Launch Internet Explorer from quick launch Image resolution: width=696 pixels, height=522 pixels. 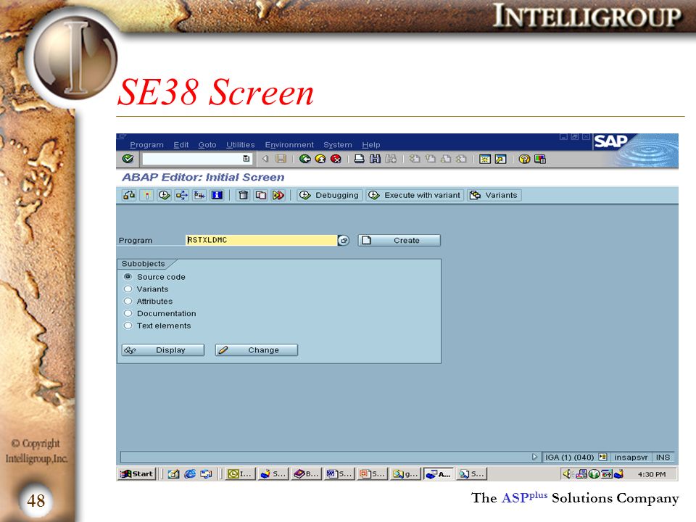coord(190,474)
